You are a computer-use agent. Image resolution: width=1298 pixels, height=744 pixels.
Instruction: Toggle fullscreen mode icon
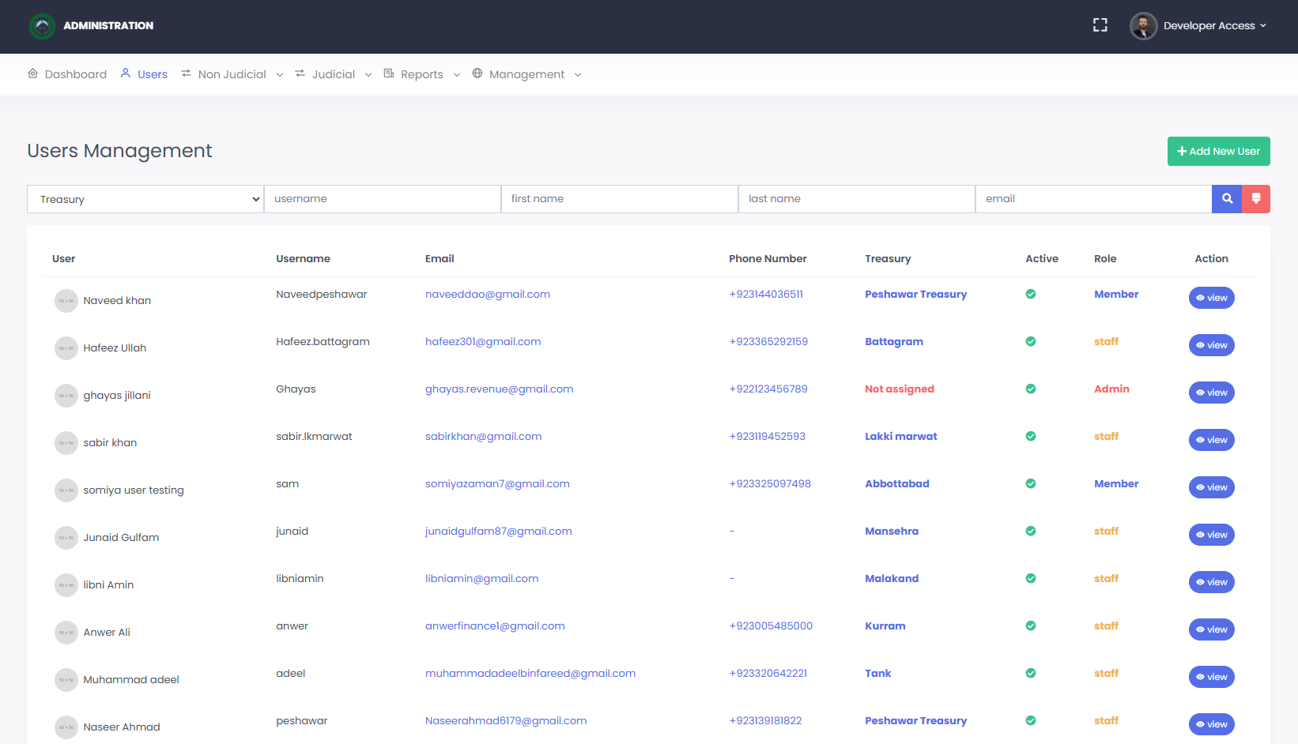pyautogui.click(x=1100, y=25)
